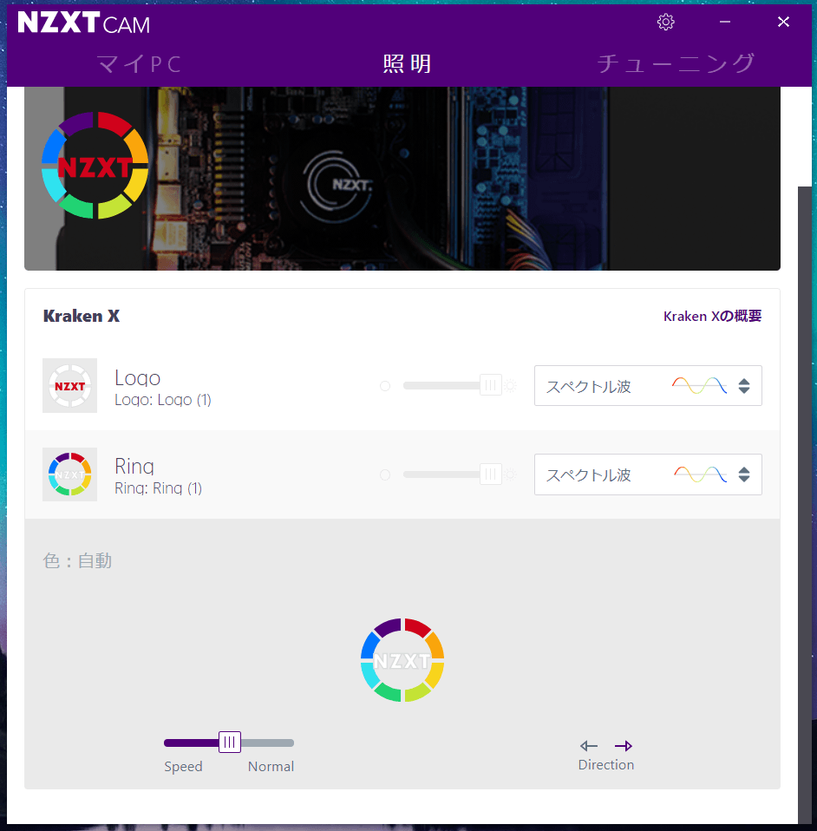
Task: Switch to the 照明 tab
Action: [407, 64]
